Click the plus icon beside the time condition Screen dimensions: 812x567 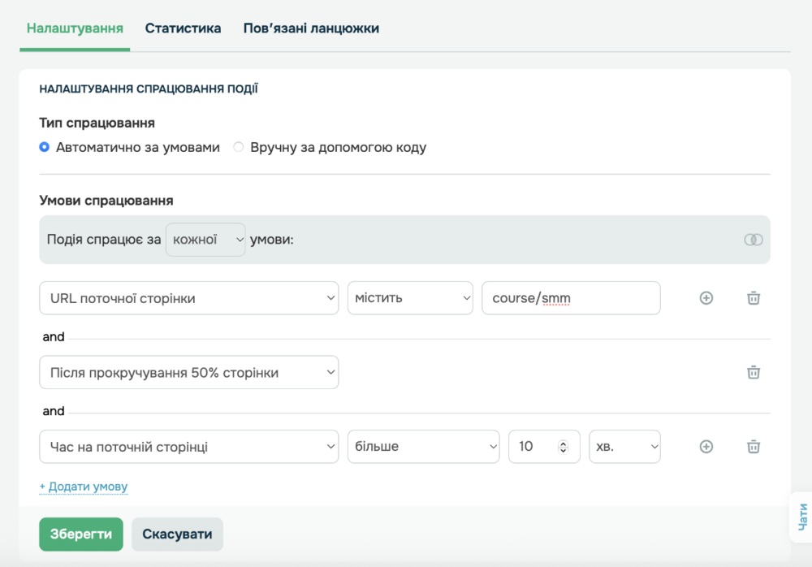(706, 447)
